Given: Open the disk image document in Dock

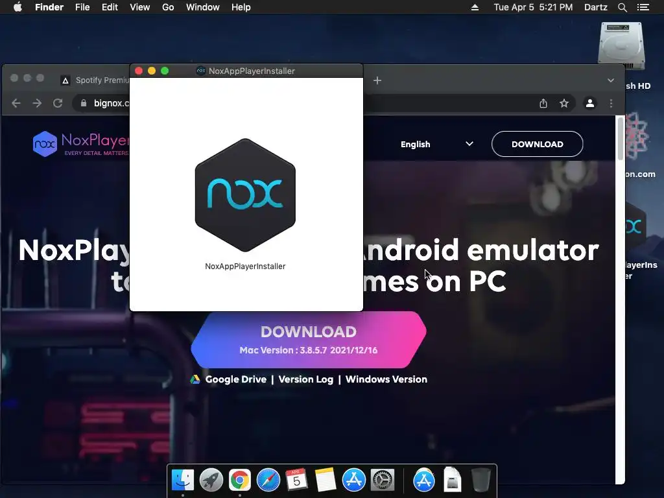Looking at the screenshot, I should tap(452, 480).
